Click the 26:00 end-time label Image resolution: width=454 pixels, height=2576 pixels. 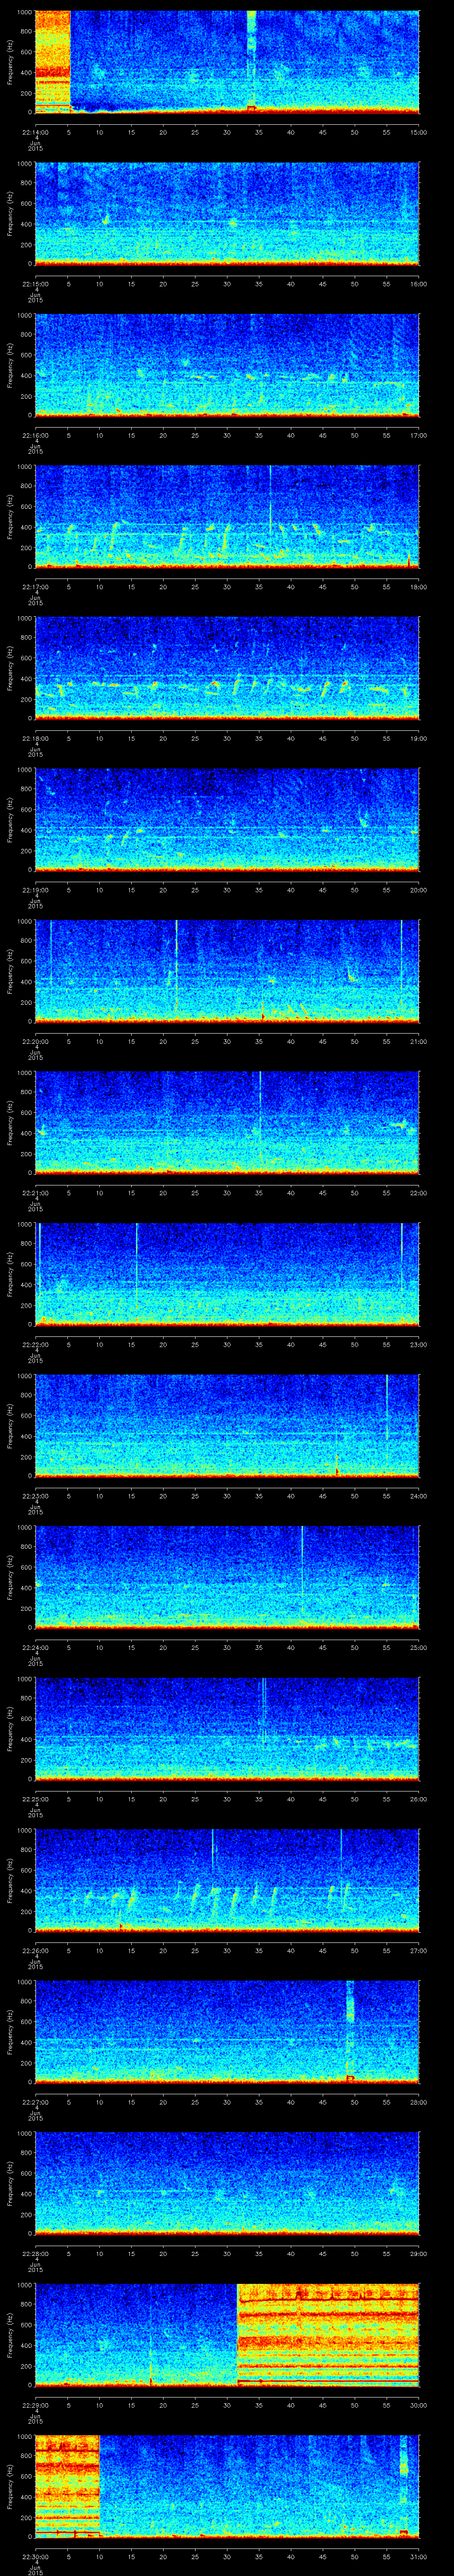(x=419, y=1799)
